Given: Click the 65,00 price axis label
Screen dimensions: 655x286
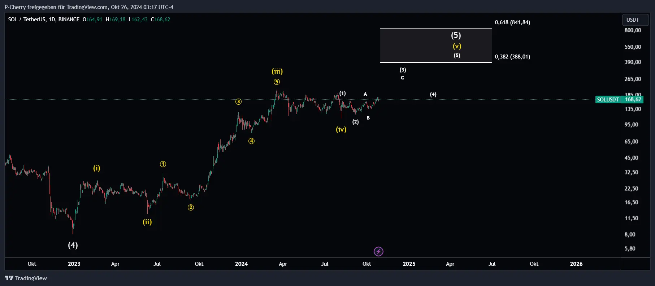Looking at the screenshot, I should [632, 142].
